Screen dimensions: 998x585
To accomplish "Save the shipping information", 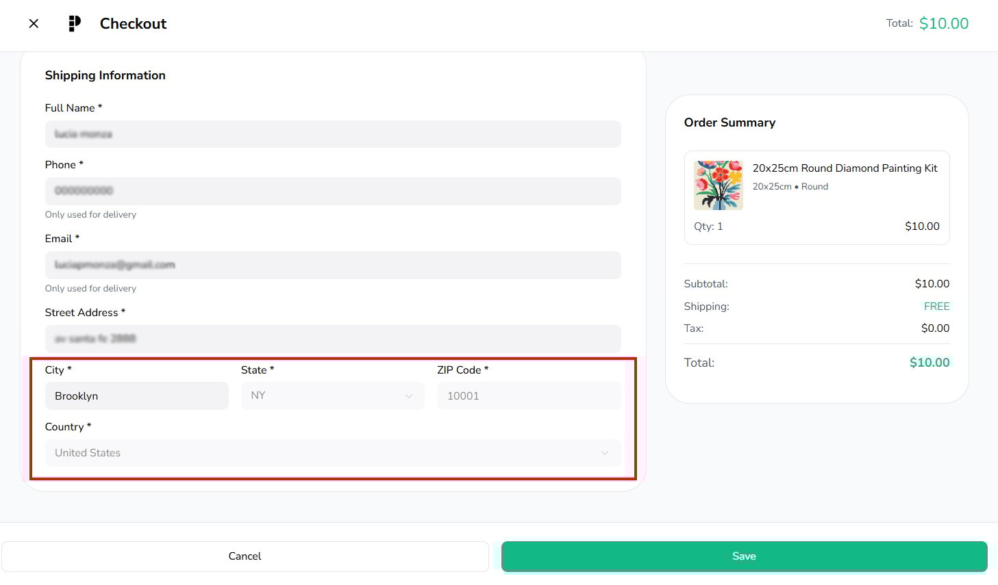I will (744, 556).
